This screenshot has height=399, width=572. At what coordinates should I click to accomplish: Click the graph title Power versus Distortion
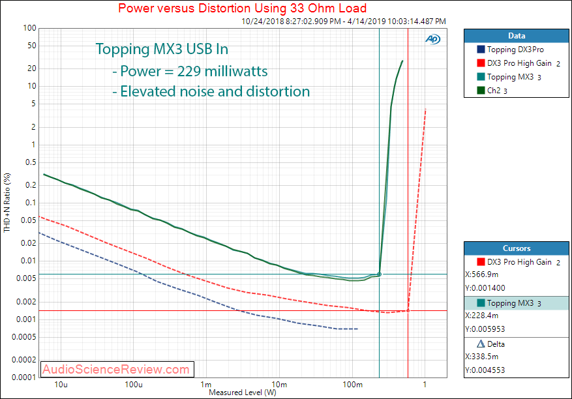point(242,8)
